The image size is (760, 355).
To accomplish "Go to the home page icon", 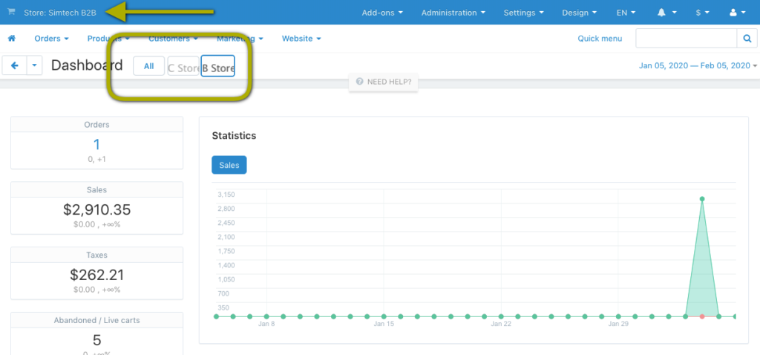I will click(x=12, y=39).
